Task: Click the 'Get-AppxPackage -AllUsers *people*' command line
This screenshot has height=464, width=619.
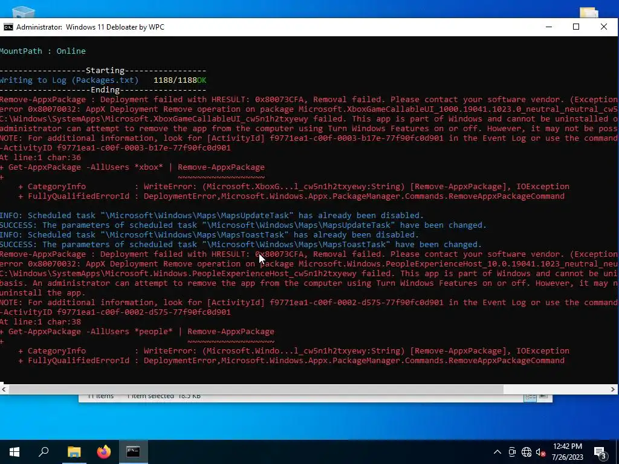Action: pyautogui.click(x=137, y=332)
